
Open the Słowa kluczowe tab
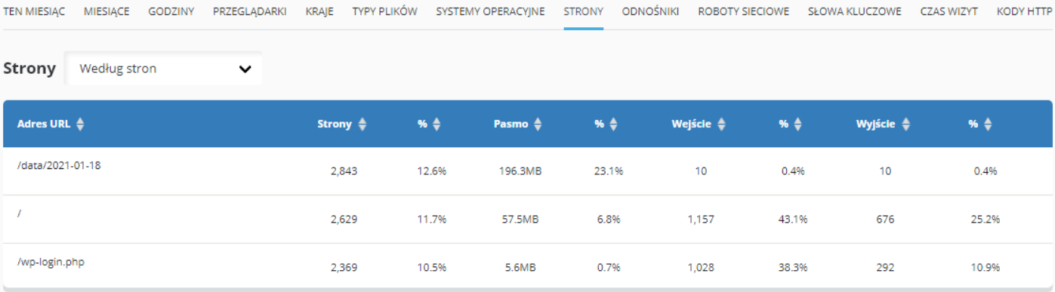tap(854, 12)
